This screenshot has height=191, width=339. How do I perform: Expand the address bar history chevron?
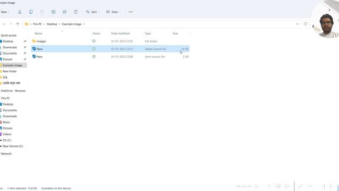(298, 24)
